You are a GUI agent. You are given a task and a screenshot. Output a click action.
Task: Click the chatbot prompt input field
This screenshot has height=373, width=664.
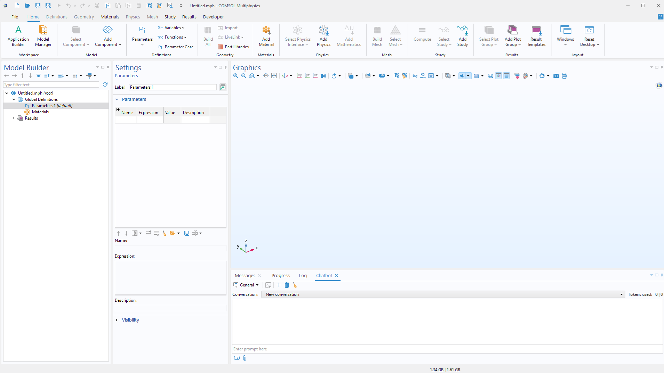point(447,349)
